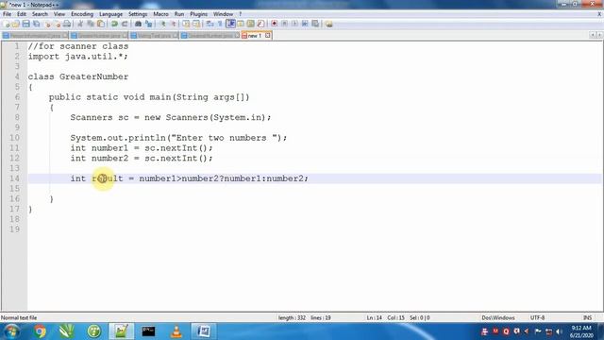The width and height of the screenshot is (604, 340).
Task: Open the Window menu
Action: tap(223, 14)
